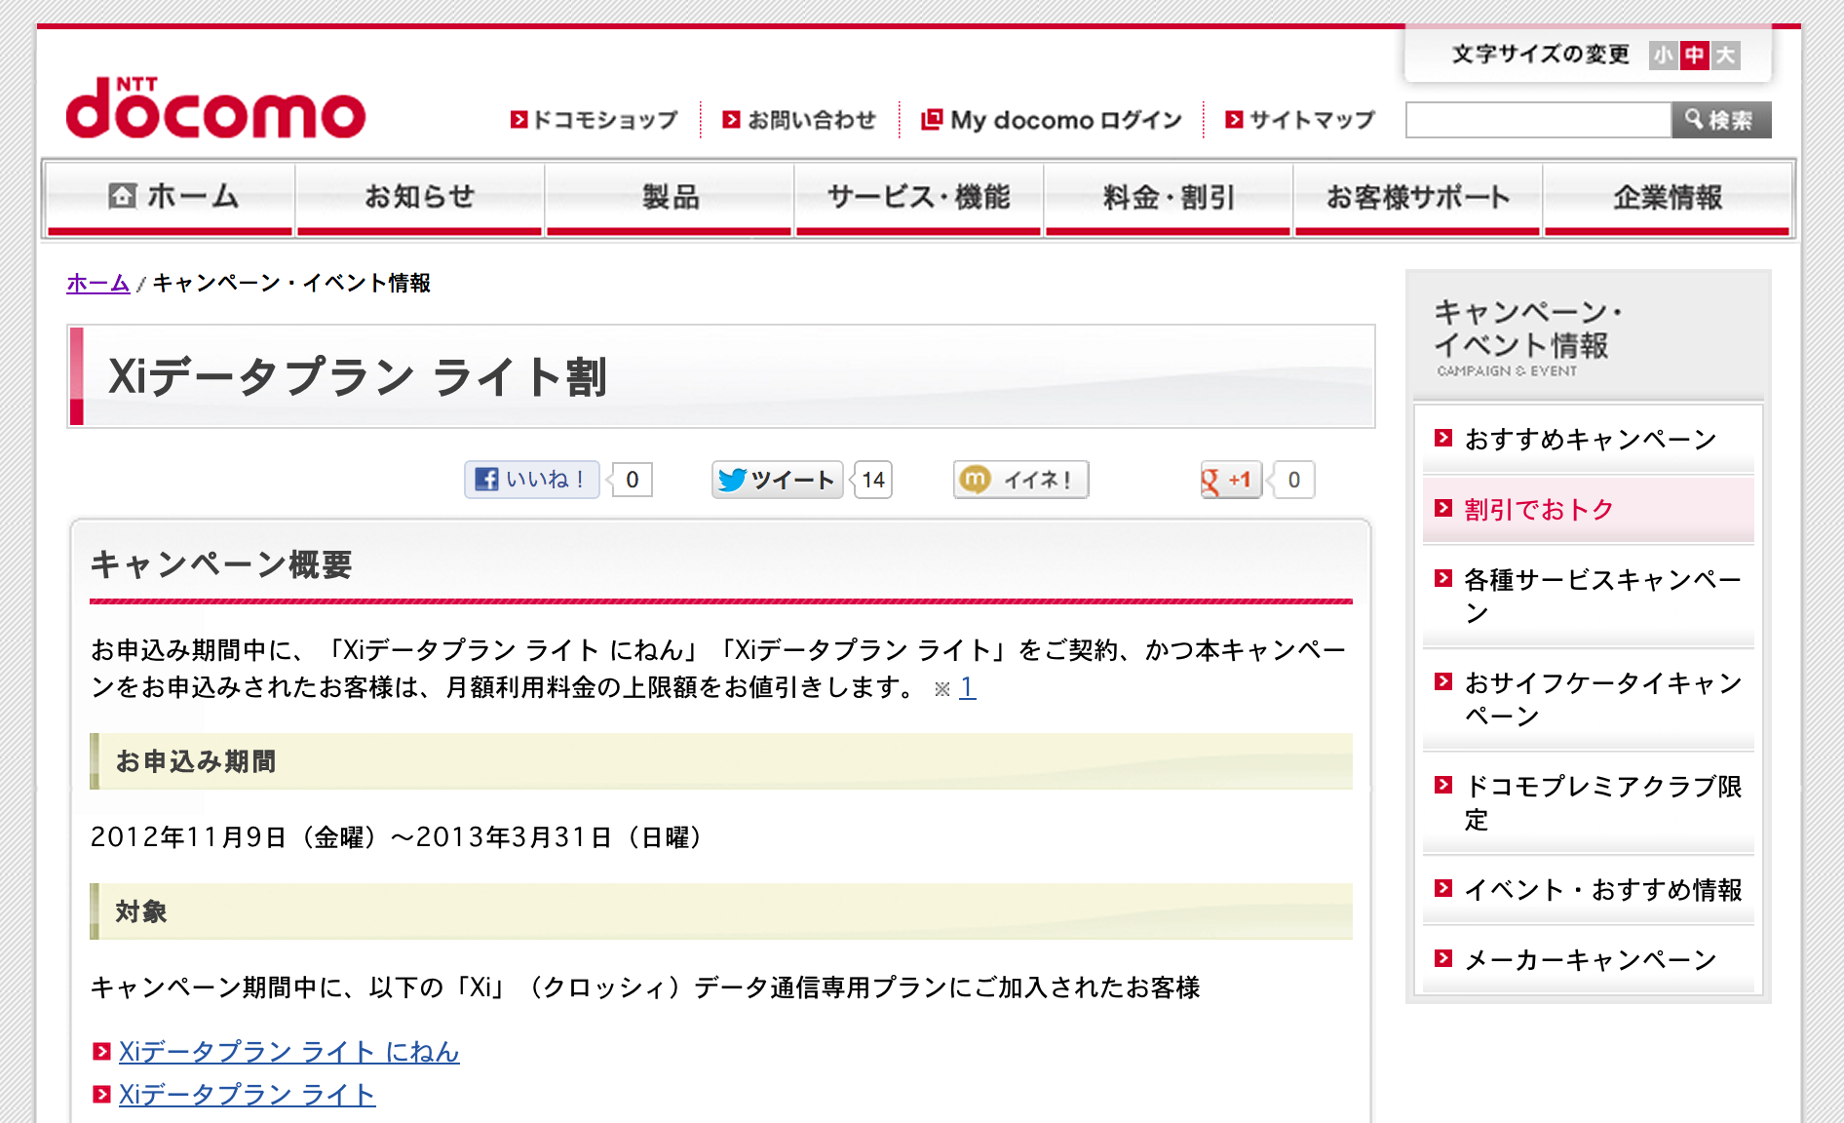This screenshot has width=1844, height=1123.
Task: Click arrow icon beside ドコモショップ
Action: click(519, 120)
